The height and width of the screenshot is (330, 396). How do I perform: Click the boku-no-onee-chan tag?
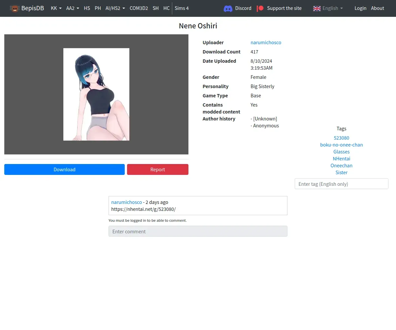342,145
